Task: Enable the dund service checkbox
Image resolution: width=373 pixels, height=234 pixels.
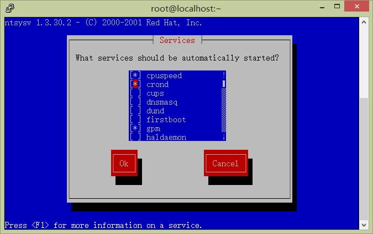Action: point(135,111)
